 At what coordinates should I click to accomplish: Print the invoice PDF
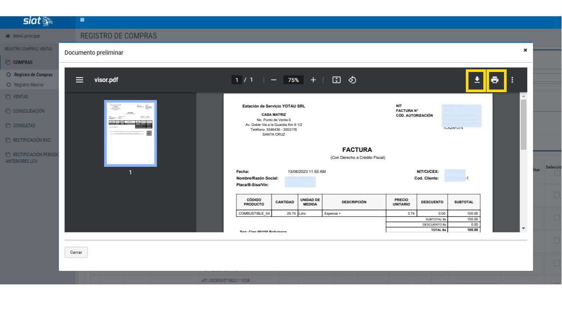pyautogui.click(x=495, y=80)
